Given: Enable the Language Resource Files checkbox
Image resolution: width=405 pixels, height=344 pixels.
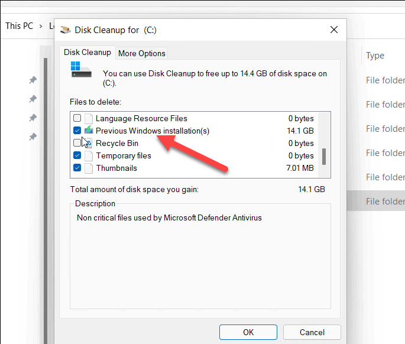Looking at the screenshot, I should (x=77, y=118).
